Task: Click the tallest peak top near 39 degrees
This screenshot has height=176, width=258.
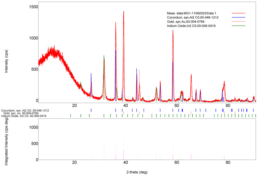Action: tap(124, 11)
